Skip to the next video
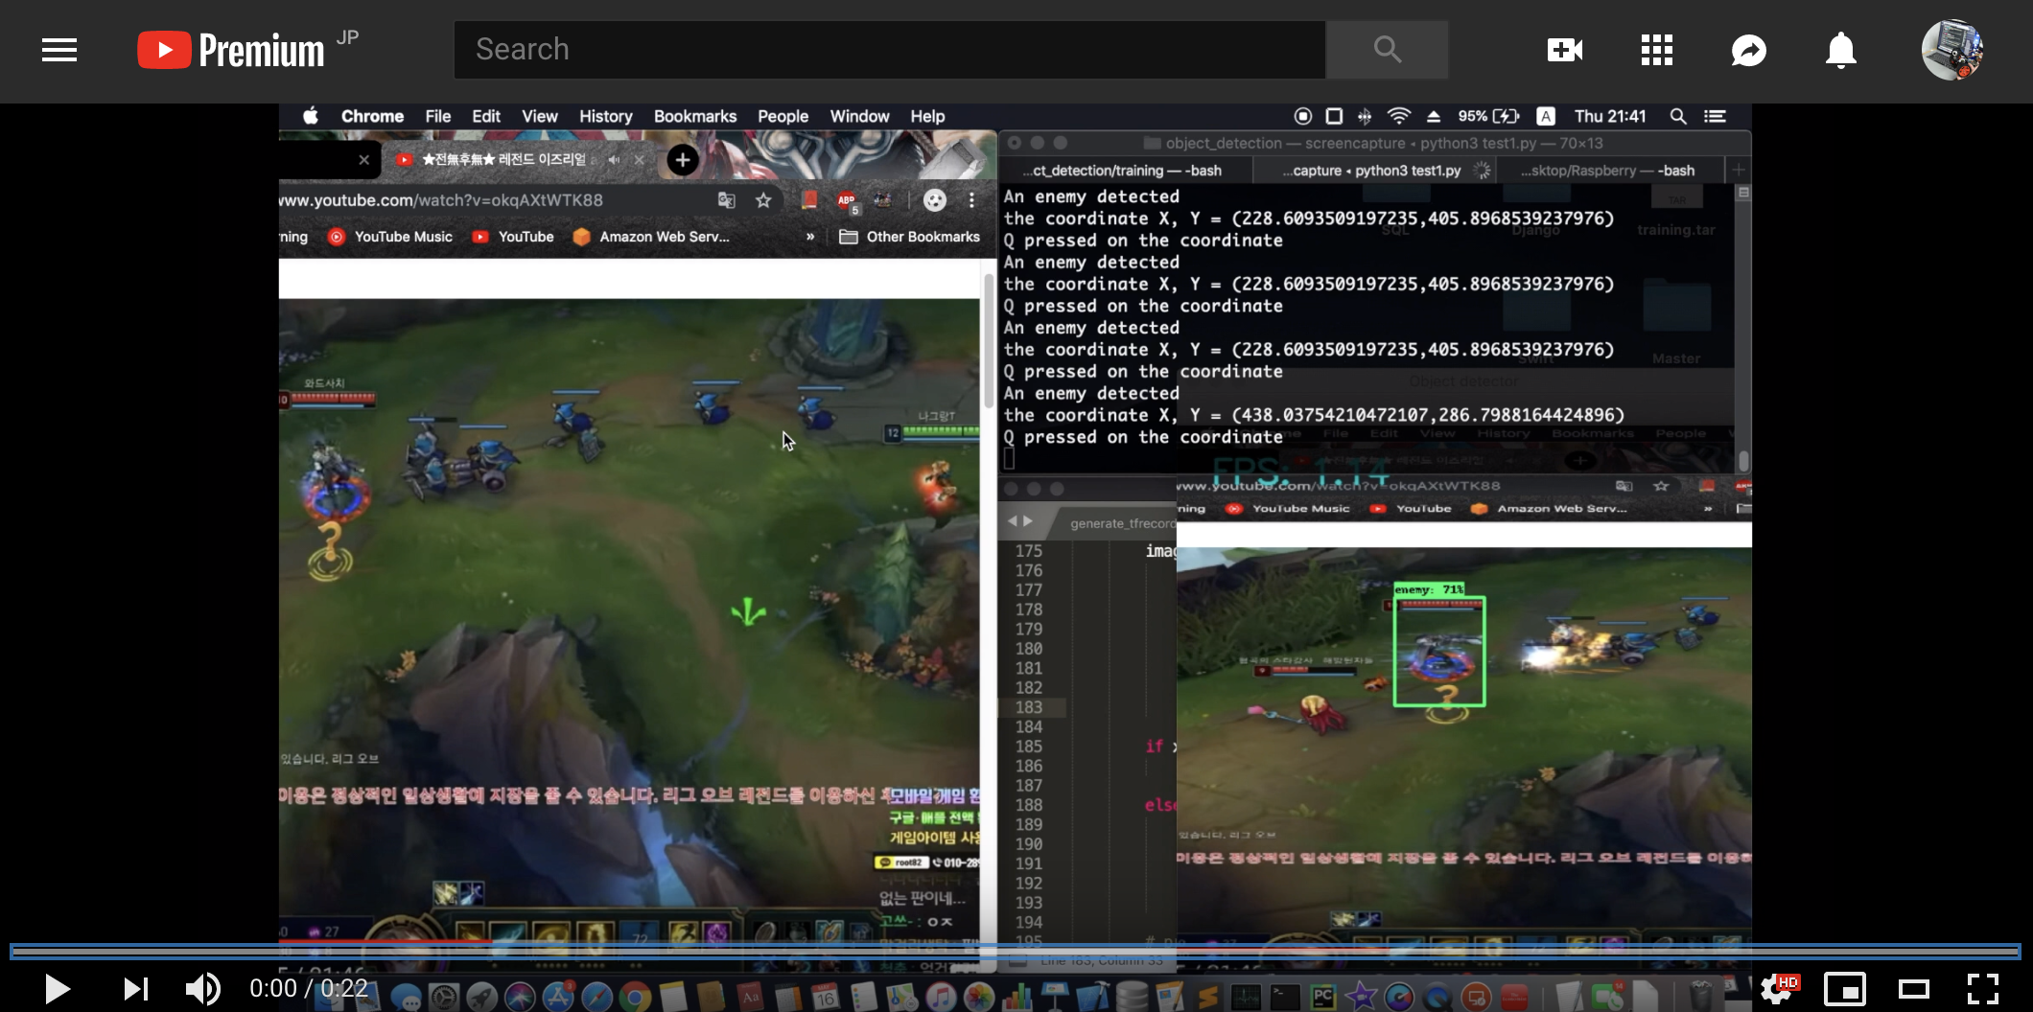2033x1012 pixels. click(135, 988)
